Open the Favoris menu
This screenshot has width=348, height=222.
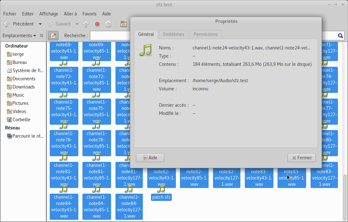click(89, 14)
